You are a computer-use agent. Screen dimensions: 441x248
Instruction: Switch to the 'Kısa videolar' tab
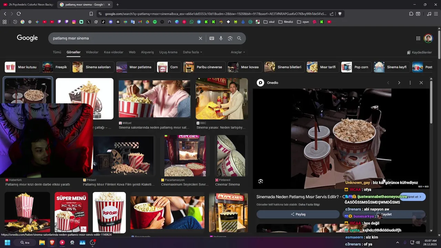(114, 52)
